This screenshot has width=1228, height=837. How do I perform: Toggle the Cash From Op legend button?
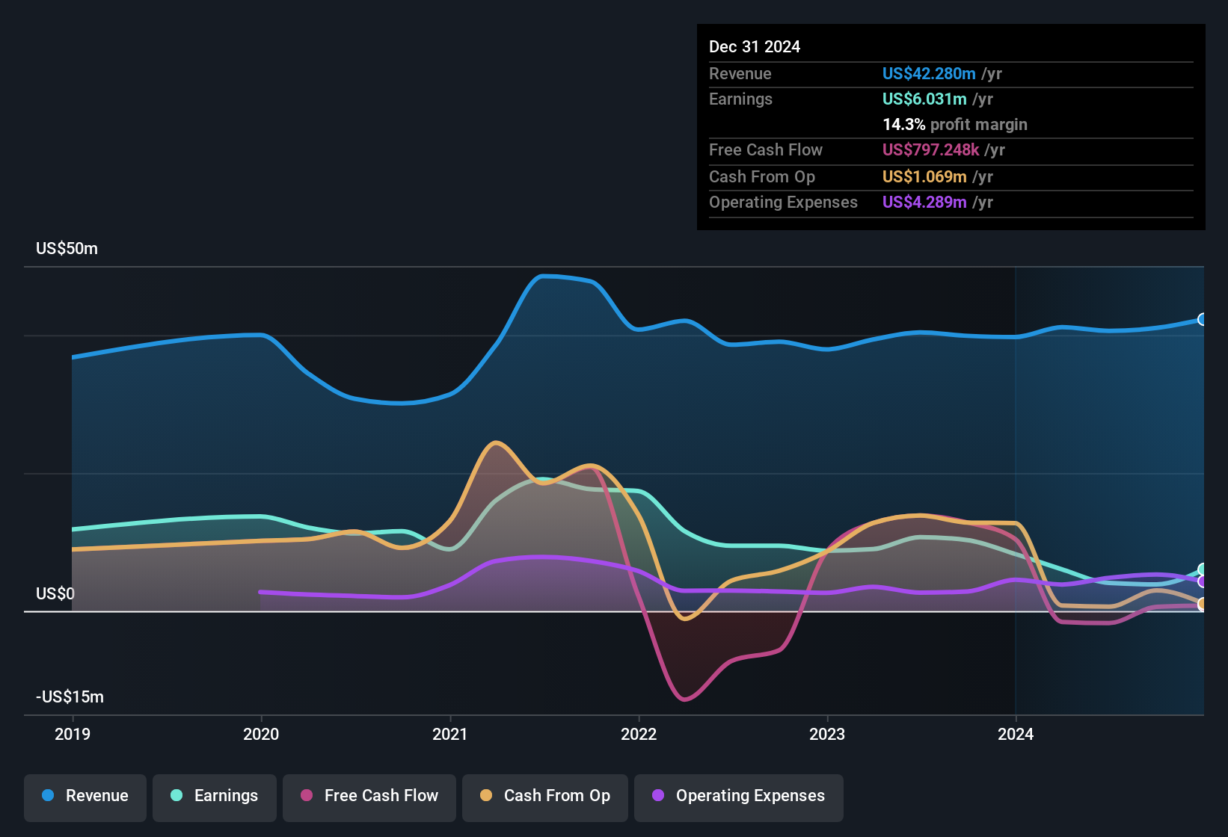(545, 797)
